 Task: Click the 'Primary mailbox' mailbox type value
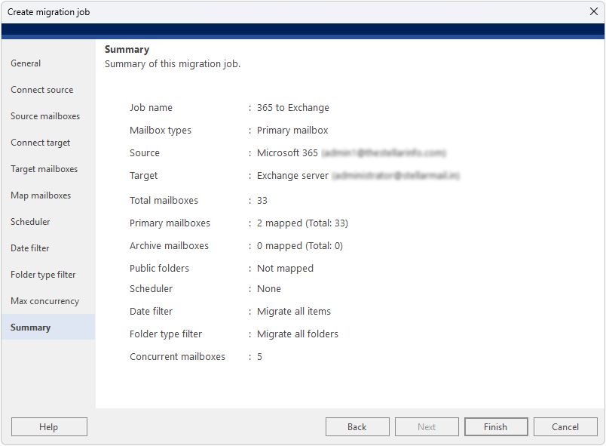click(x=292, y=131)
